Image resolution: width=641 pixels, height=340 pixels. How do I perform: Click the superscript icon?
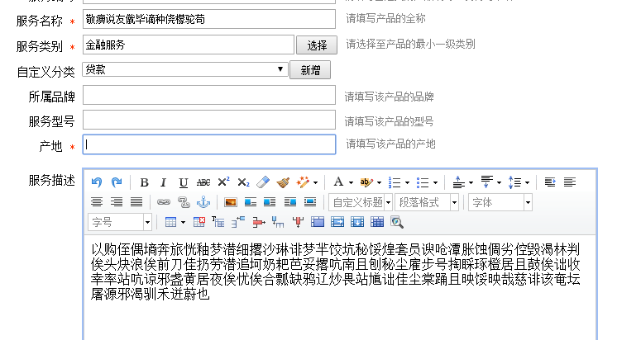(x=223, y=182)
